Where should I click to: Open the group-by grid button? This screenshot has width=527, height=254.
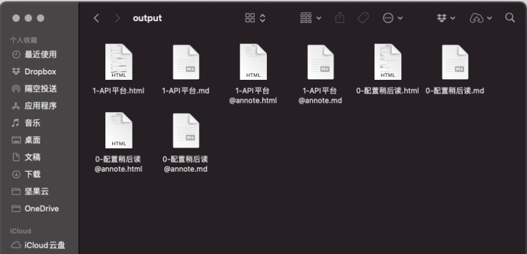306,18
